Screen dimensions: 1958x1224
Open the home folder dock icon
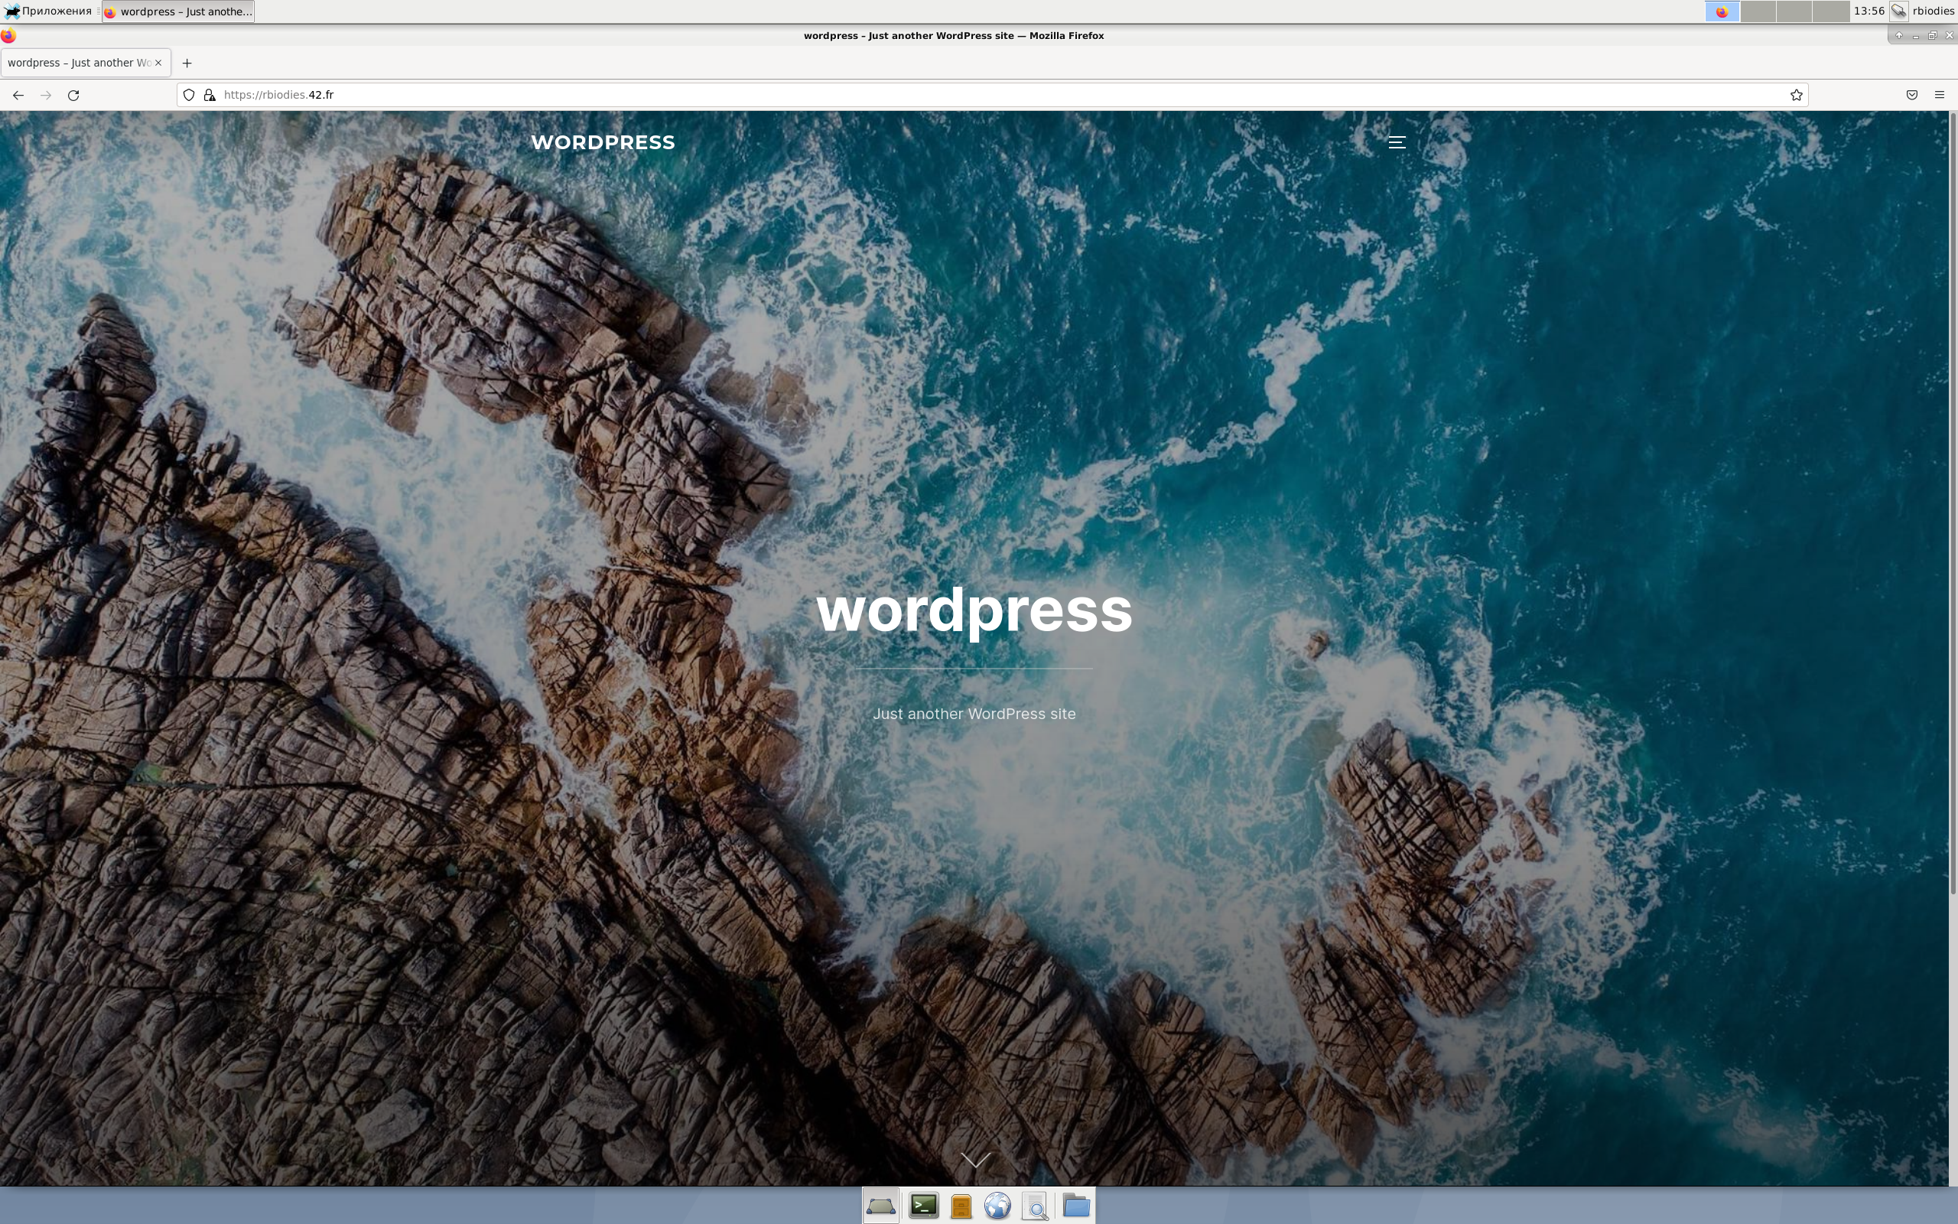[x=1076, y=1206]
